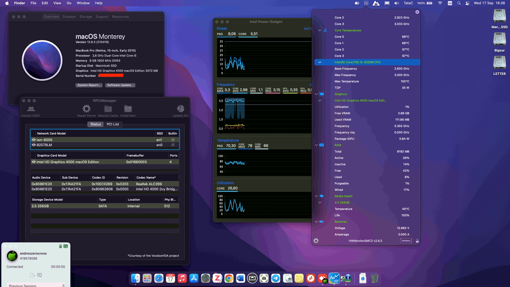Viewport: 510px width, 287px height.
Task: Open the Storage tab in About This Mac
Action: [86, 16]
